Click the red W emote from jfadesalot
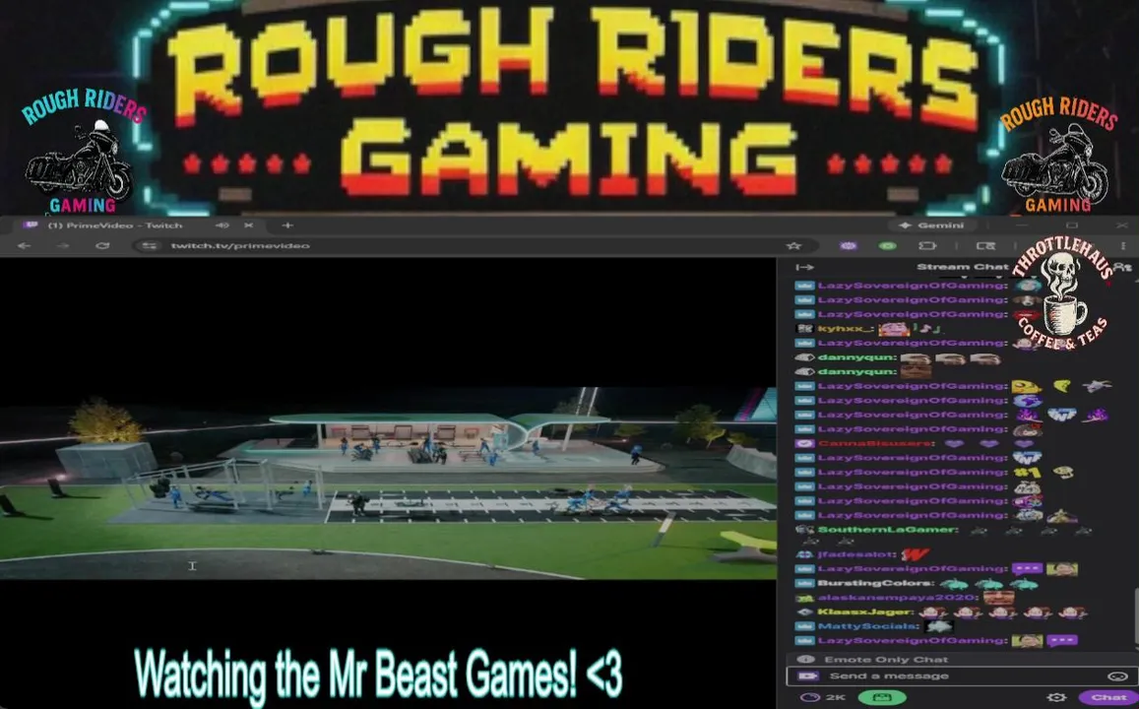1139x709 pixels. [x=916, y=554]
